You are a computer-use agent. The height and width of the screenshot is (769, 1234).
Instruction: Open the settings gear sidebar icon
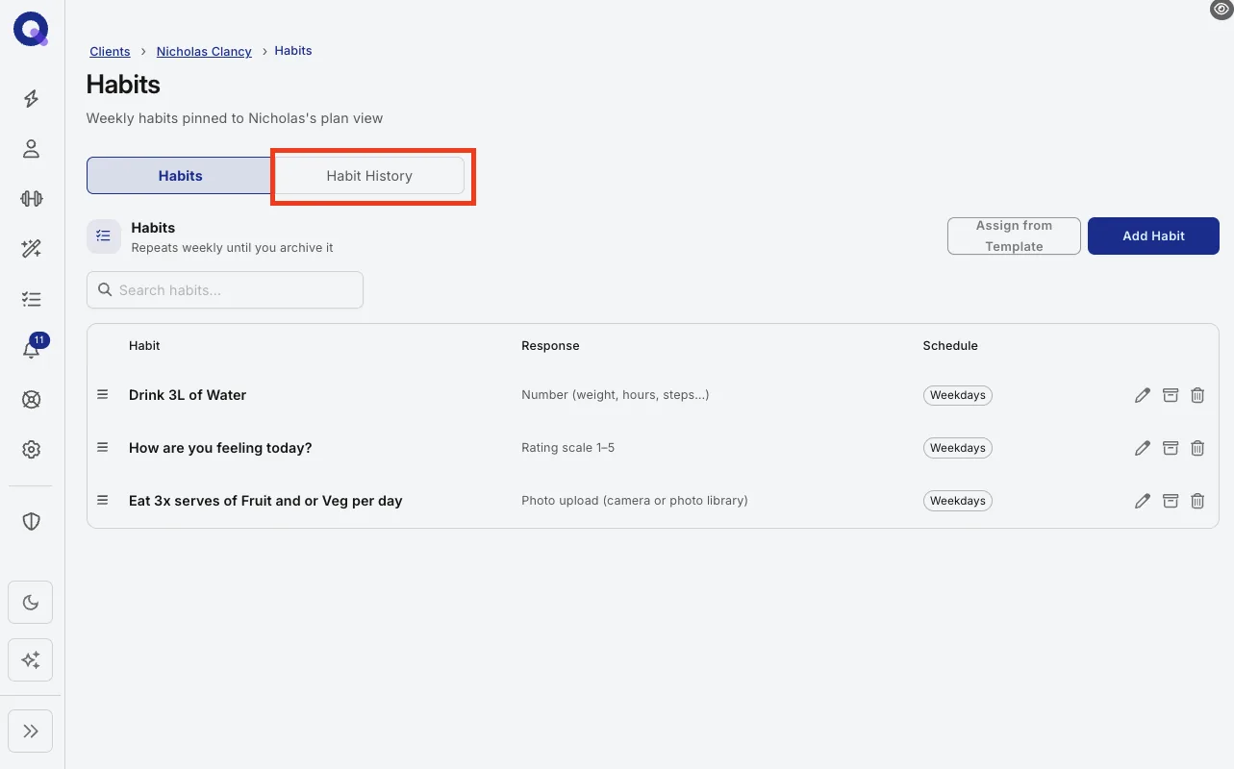point(31,449)
